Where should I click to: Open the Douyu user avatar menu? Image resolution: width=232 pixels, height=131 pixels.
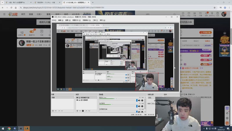pos(224,14)
